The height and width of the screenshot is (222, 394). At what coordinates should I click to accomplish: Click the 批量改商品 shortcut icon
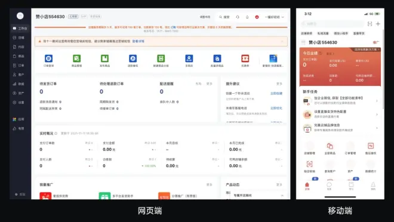(x=217, y=58)
